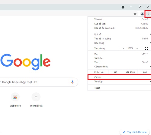151x135 pixels.
Task: Start voice search with microphone icon
Action: 72,82
